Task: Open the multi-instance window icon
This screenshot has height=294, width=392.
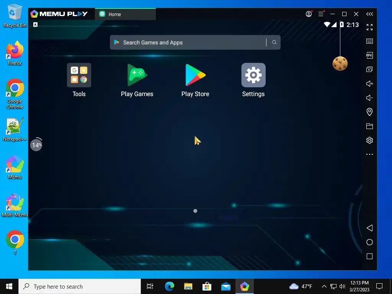Action: (369, 70)
